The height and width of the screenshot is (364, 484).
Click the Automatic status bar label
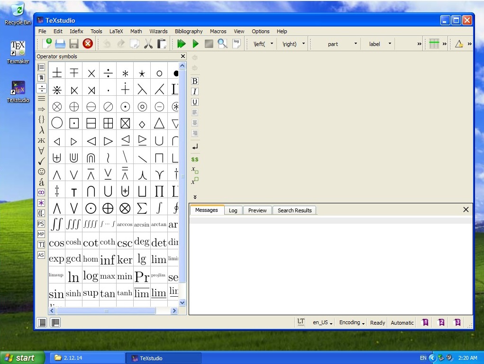pos(402,323)
